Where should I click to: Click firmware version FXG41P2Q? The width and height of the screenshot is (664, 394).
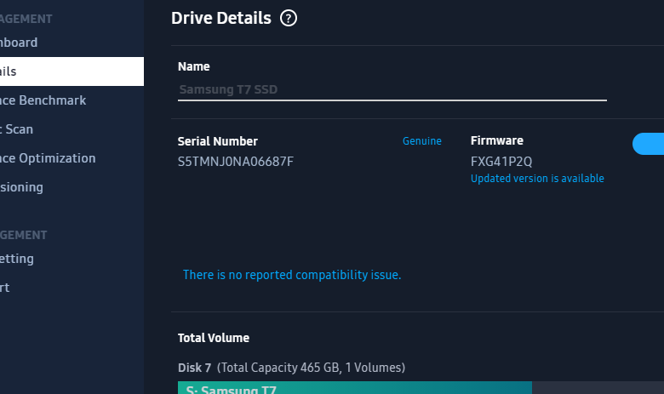pos(501,162)
